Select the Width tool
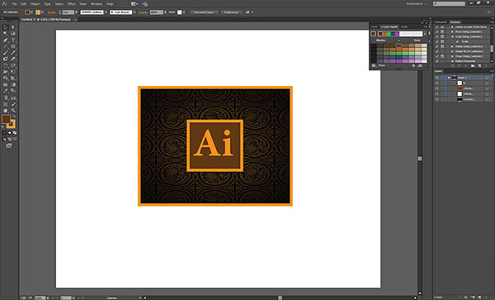 (x=5, y=72)
